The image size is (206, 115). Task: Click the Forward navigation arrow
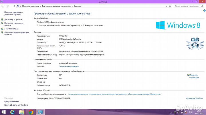[7, 6]
